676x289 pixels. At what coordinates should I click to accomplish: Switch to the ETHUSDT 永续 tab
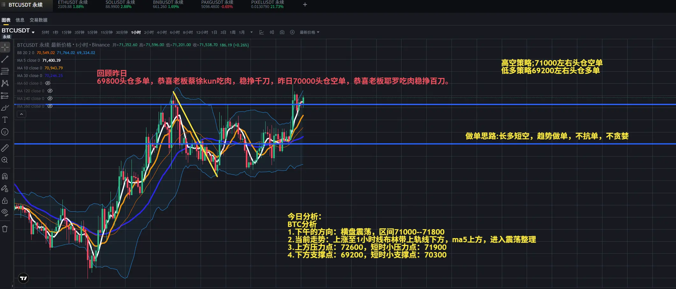click(x=73, y=4)
